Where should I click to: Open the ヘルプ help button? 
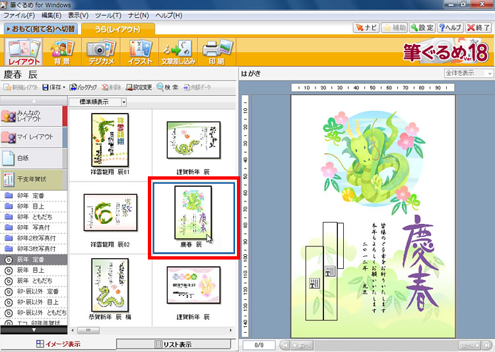450,28
